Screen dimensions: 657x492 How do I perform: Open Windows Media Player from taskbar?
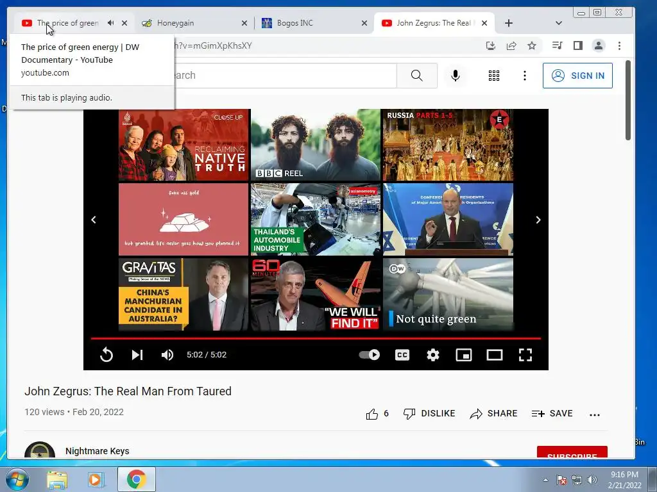[96, 480]
